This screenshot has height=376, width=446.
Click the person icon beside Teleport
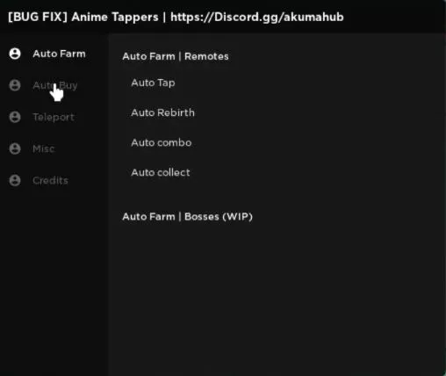(15, 117)
